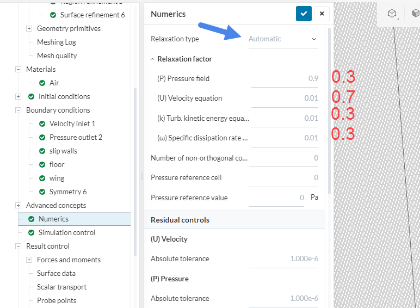Confirm Numerics settings with the checkmark button
420x308 pixels.
[x=304, y=14]
